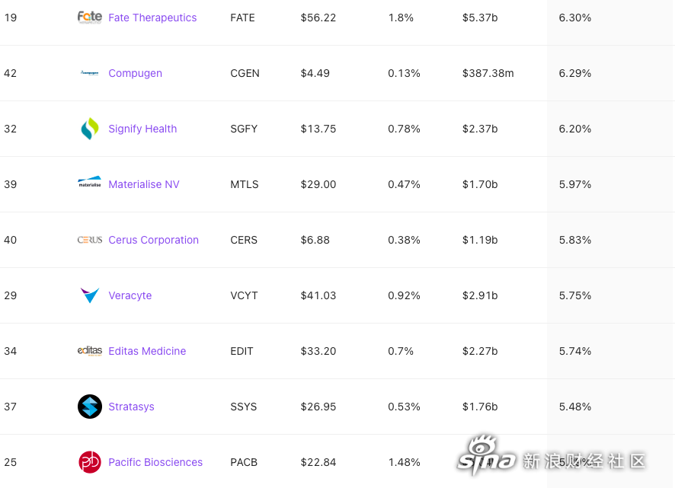Go to the Editas Medicine link

click(147, 351)
